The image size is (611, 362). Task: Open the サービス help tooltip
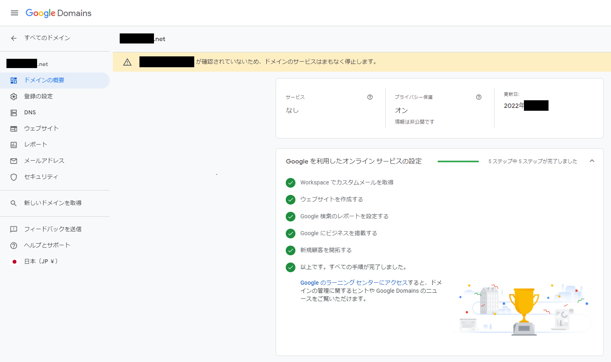(370, 97)
